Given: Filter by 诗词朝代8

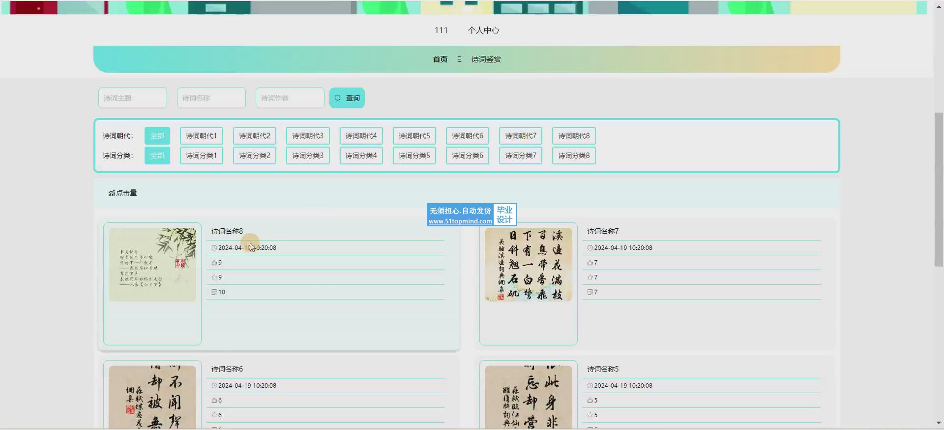Looking at the screenshot, I should click(574, 136).
